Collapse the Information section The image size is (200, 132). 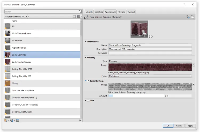[86, 42]
